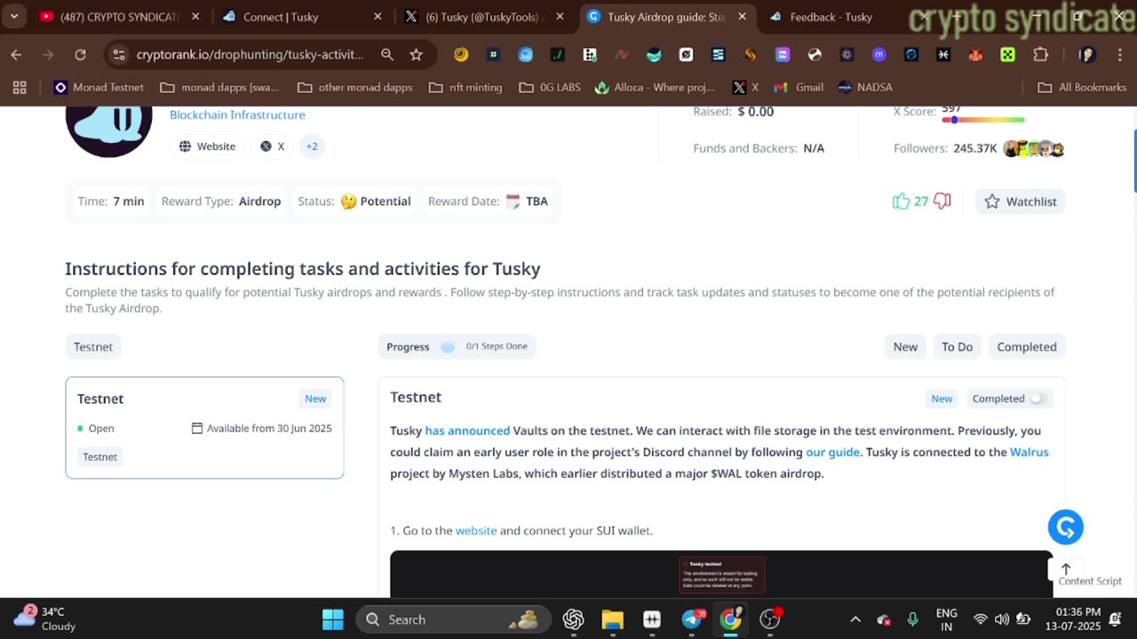1137x639 pixels.
Task: Toggle the Completed switch in the Testnet card
Action: pos(1038,398)
